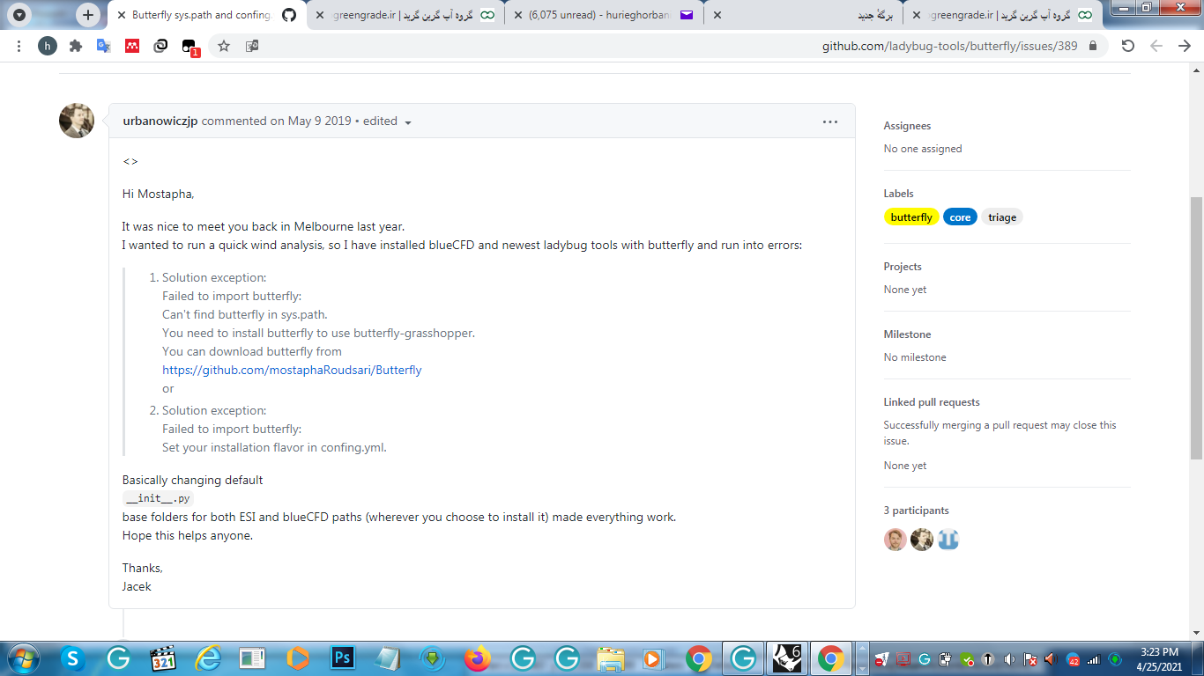The width and height of the screenshot is (1204, 676).
Task: Switch to the 6,075 unread mail tab
Action: (x=605, y=15)
